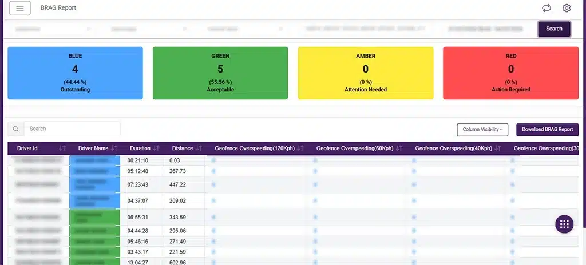Sort by Driver Name arrows icon
This screenshot has height=265, width=586.
coord(114,148)
